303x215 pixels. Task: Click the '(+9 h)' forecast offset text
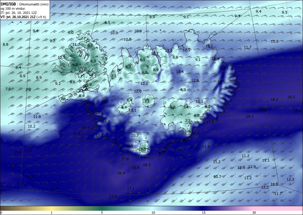tap(42, 17)
